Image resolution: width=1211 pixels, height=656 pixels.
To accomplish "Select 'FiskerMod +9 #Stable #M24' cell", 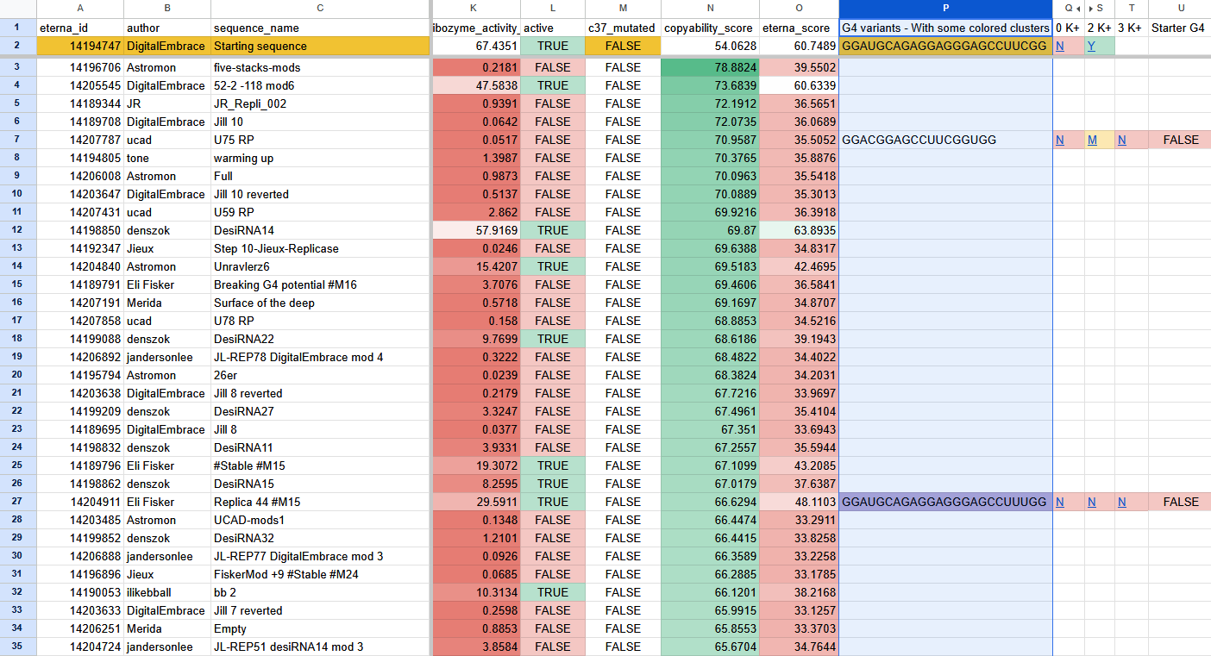I will pyautogui.click(x=320, y=574).
